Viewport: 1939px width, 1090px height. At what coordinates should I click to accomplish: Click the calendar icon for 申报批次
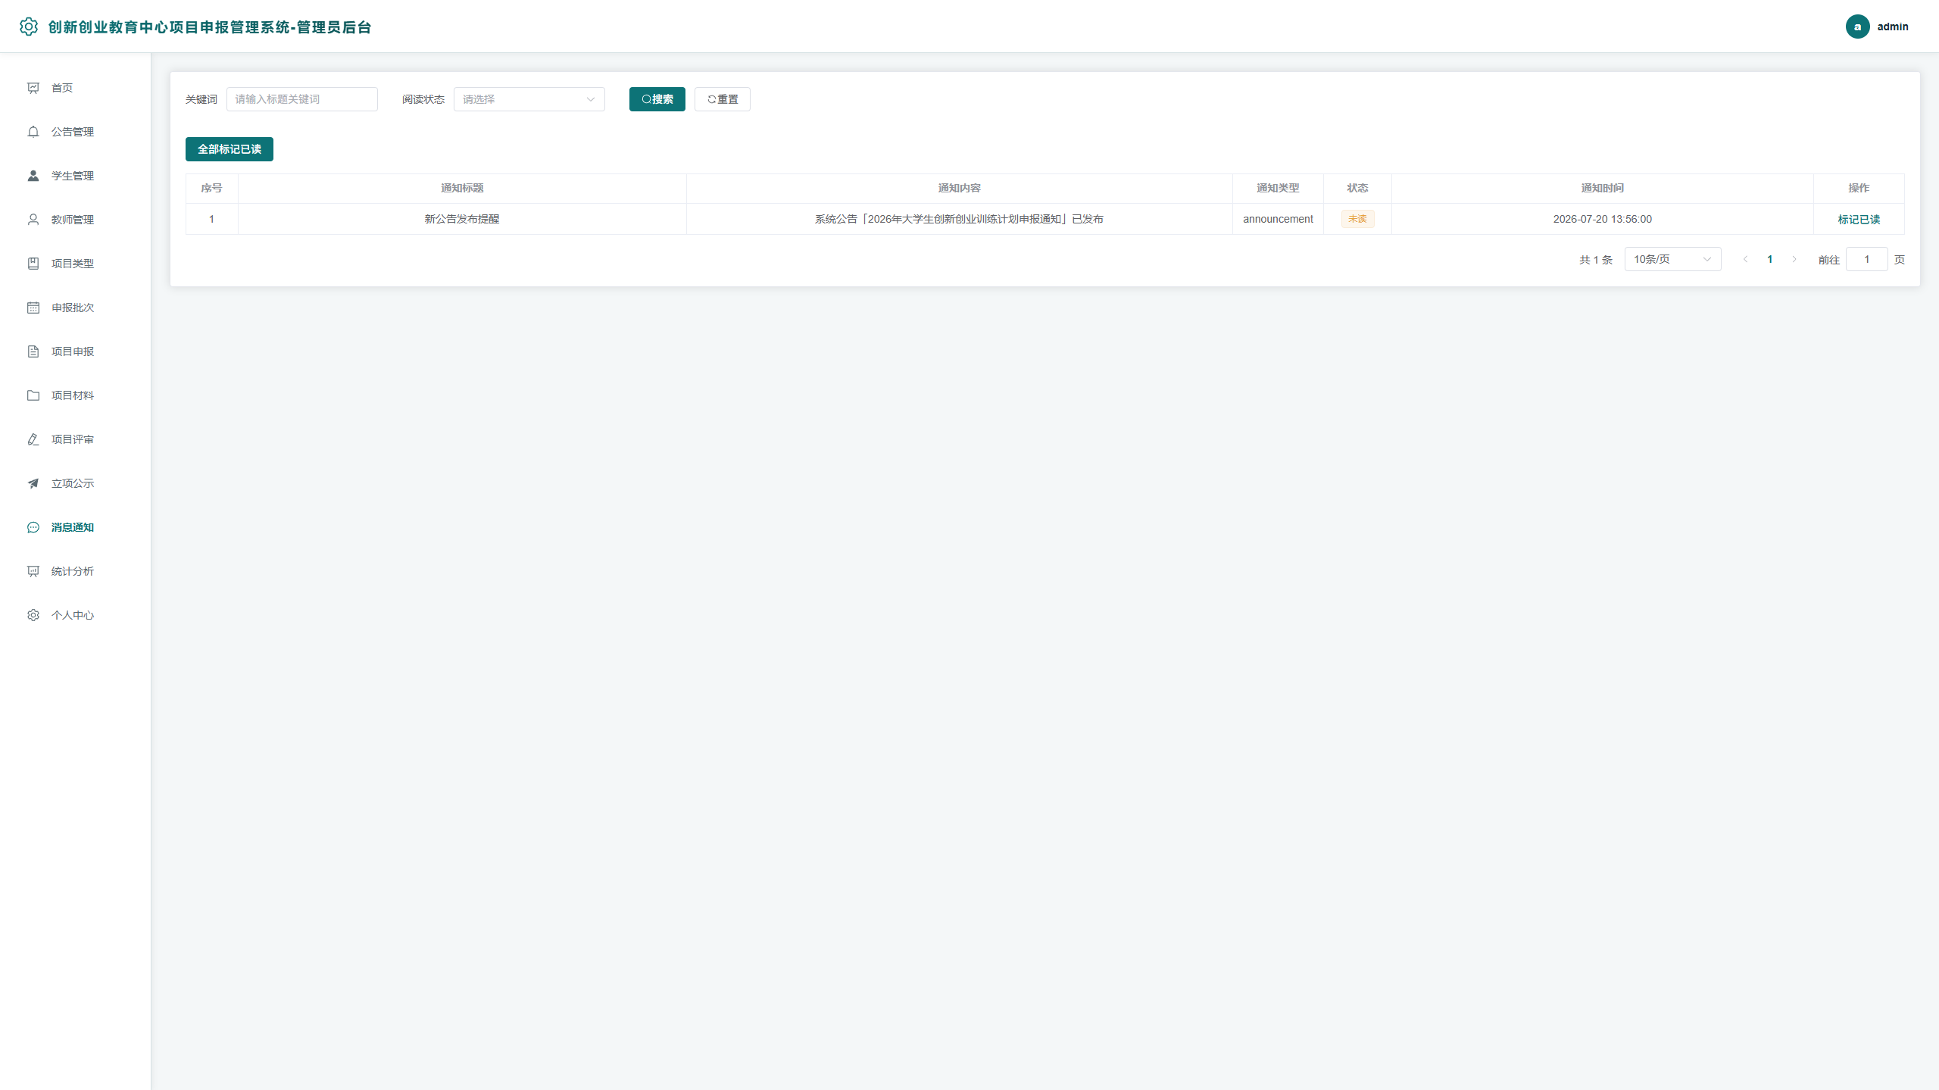pos(33,308)
